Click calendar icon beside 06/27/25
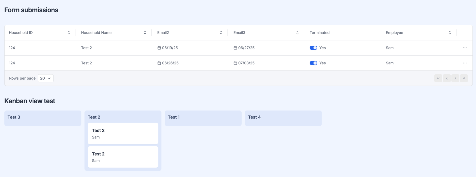The image size is (476, 177). click(x=235, y=48)
